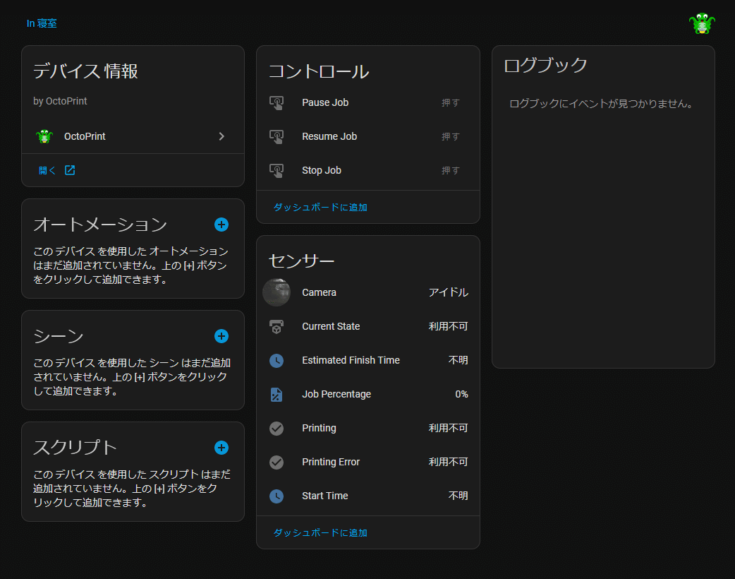Viewport: 735px width, 579px height.
Task: Select the Current State sensor label
Action: point(331,326)
